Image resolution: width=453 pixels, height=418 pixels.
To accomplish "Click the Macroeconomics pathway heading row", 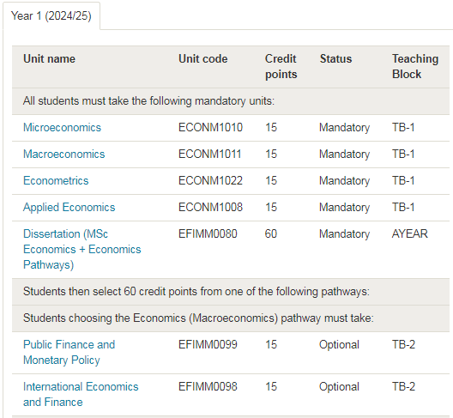I will 231,318.
